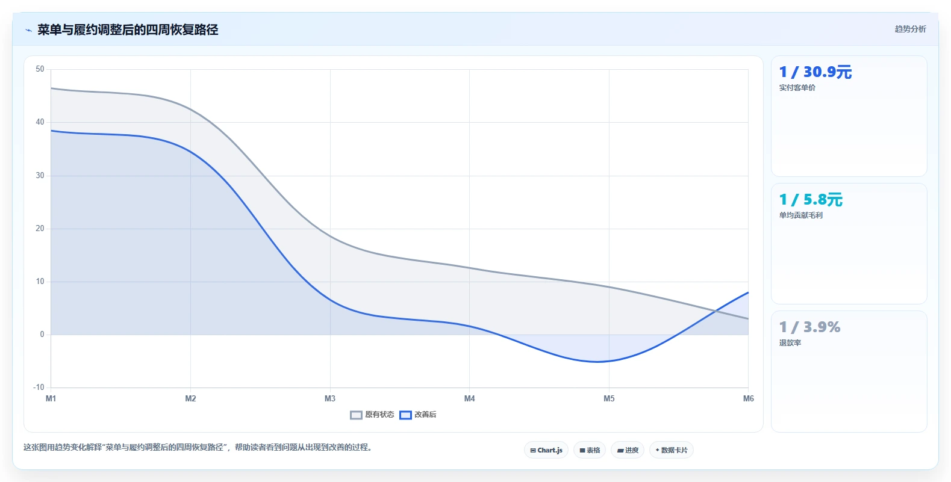Viewport: 951px width, 482px height.
Task: Click the chart description sentence below the chart
Action: [199, 448]
